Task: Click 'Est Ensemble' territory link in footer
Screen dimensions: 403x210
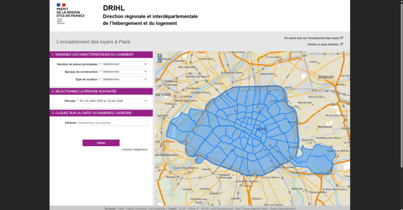Action: (x=157, y=208)
